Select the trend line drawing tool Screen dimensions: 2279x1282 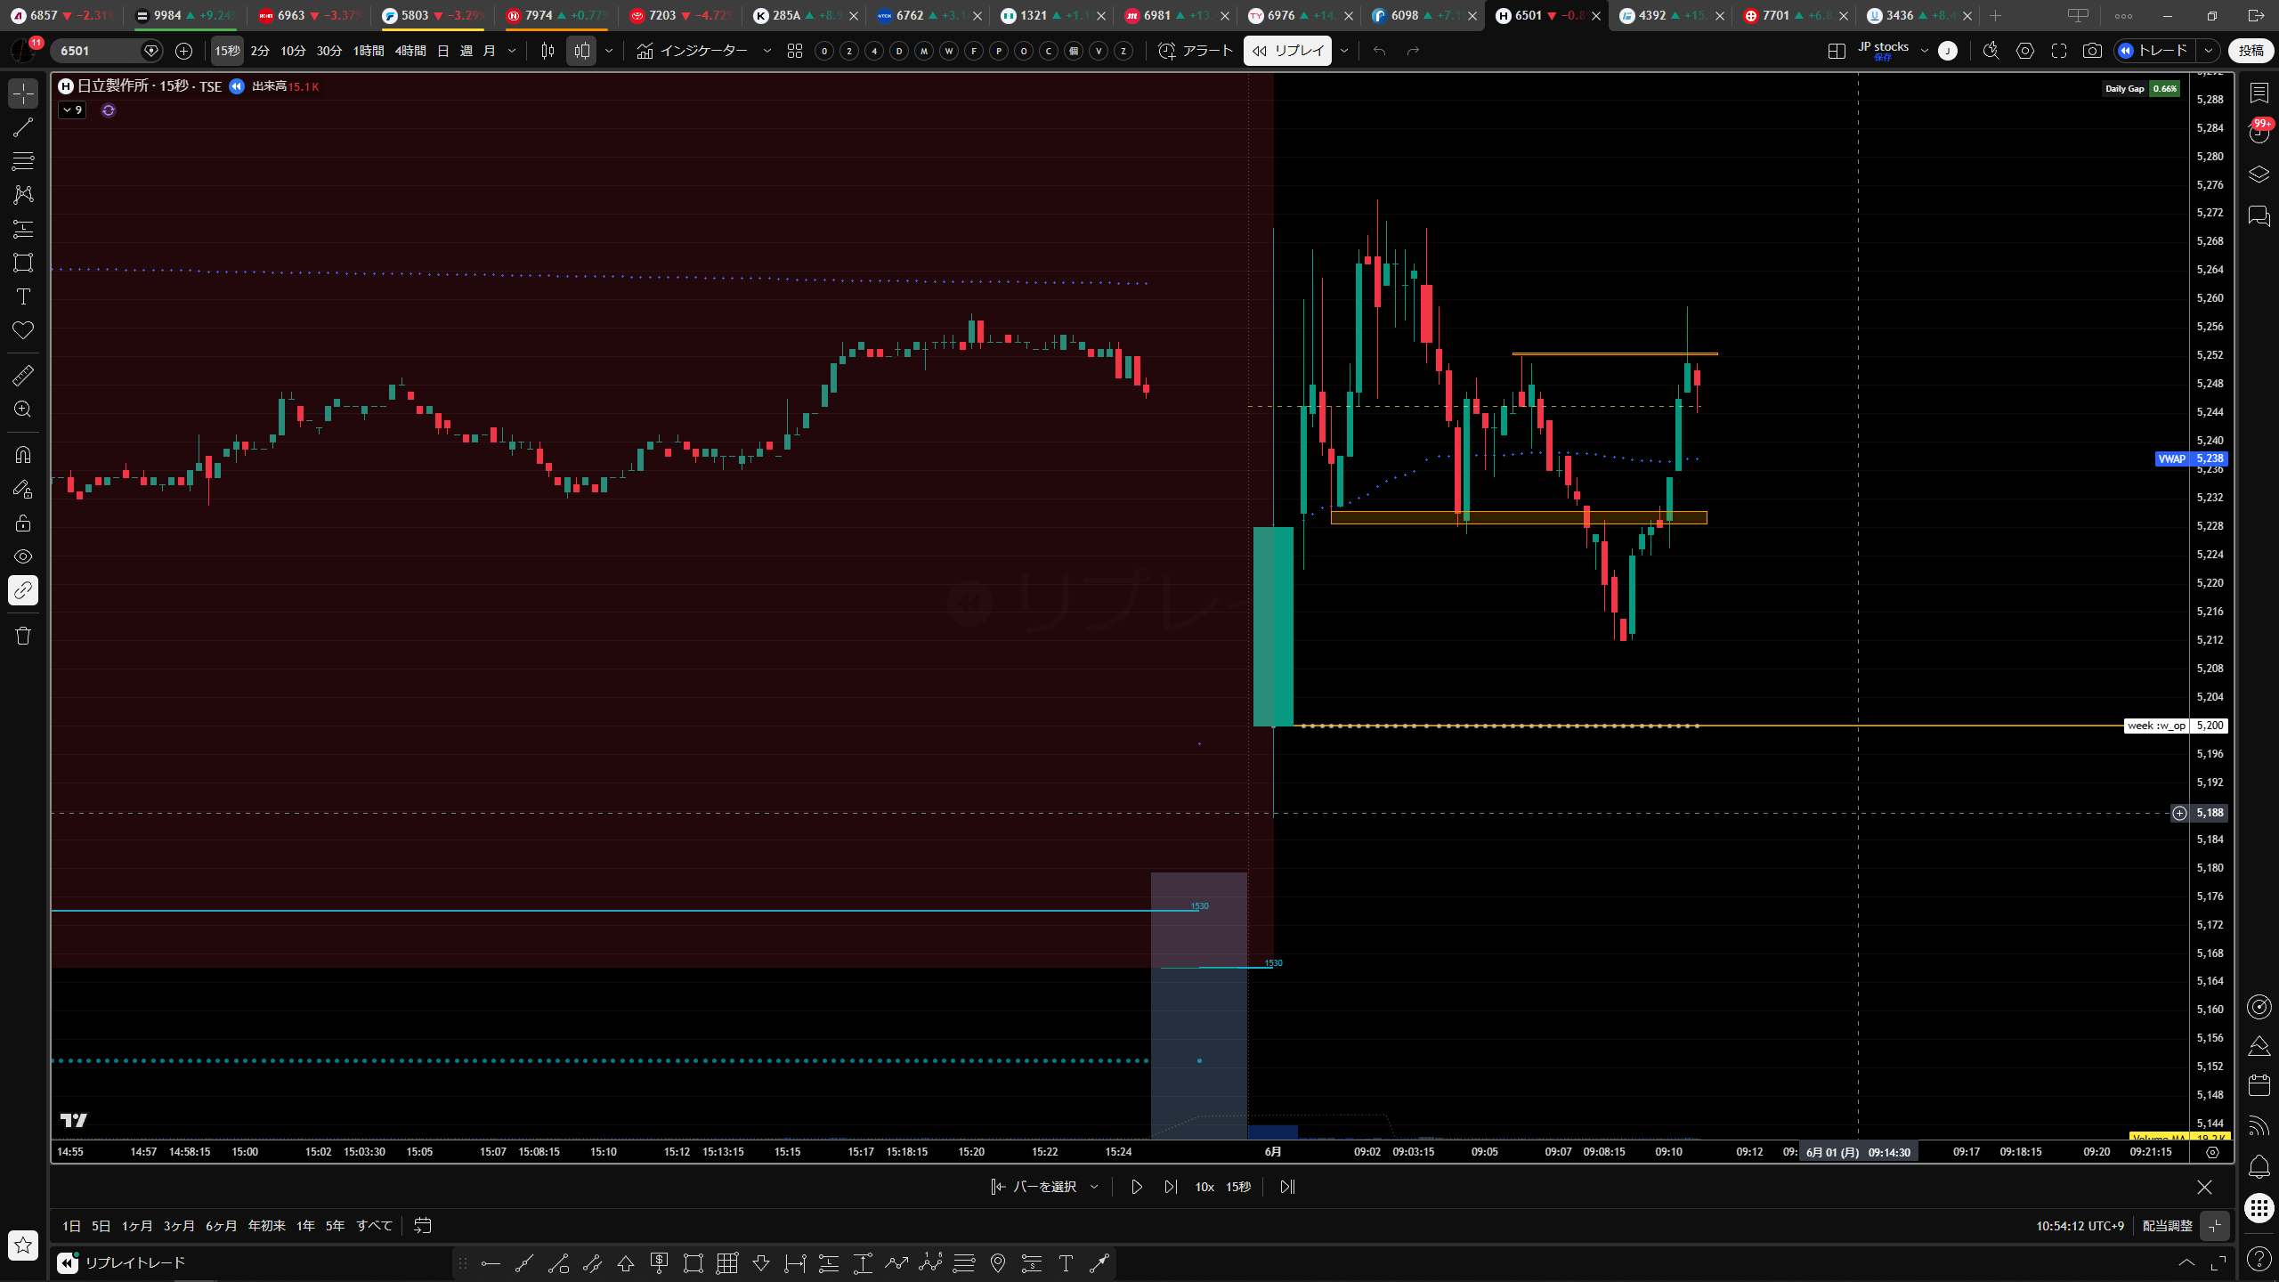(23, 127)
